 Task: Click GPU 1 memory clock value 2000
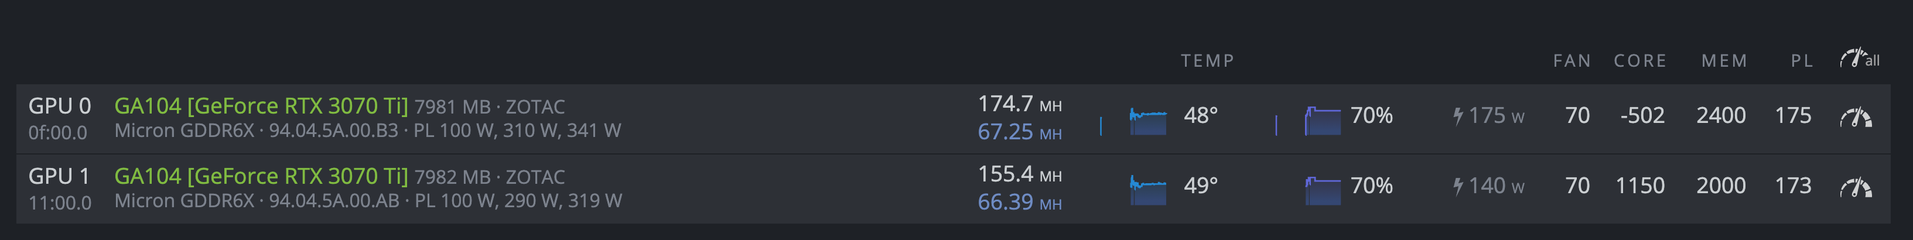[1721, 186]
